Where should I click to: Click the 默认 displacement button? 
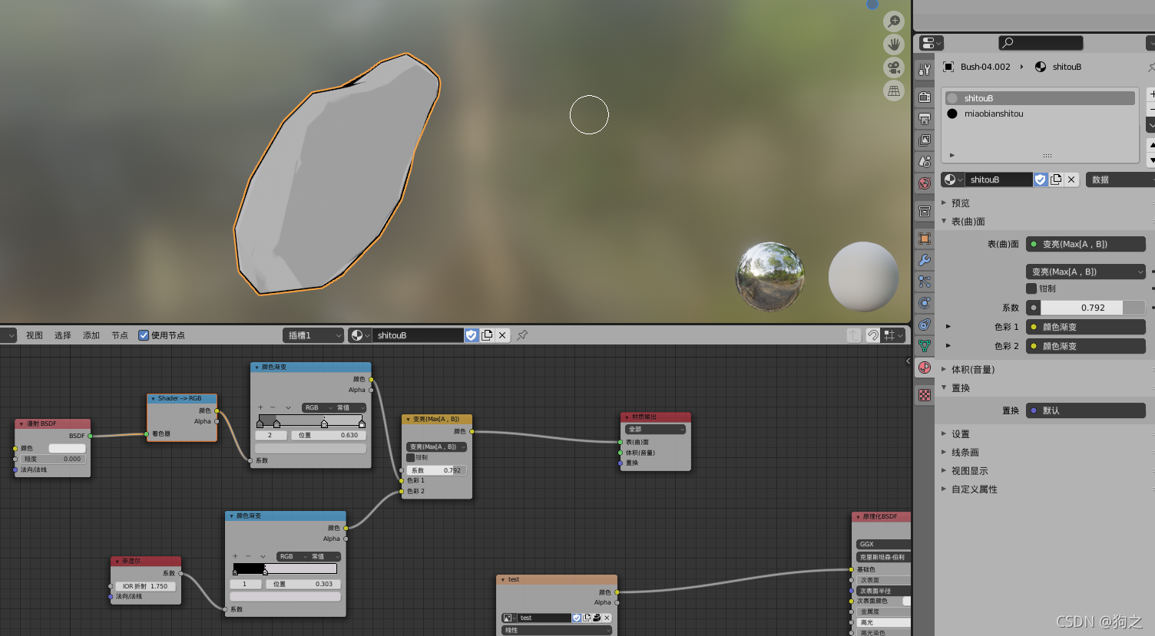tap(1085, 410)
